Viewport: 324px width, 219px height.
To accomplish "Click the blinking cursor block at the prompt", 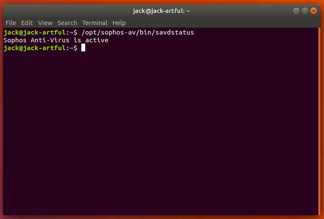I will point(83,48).
